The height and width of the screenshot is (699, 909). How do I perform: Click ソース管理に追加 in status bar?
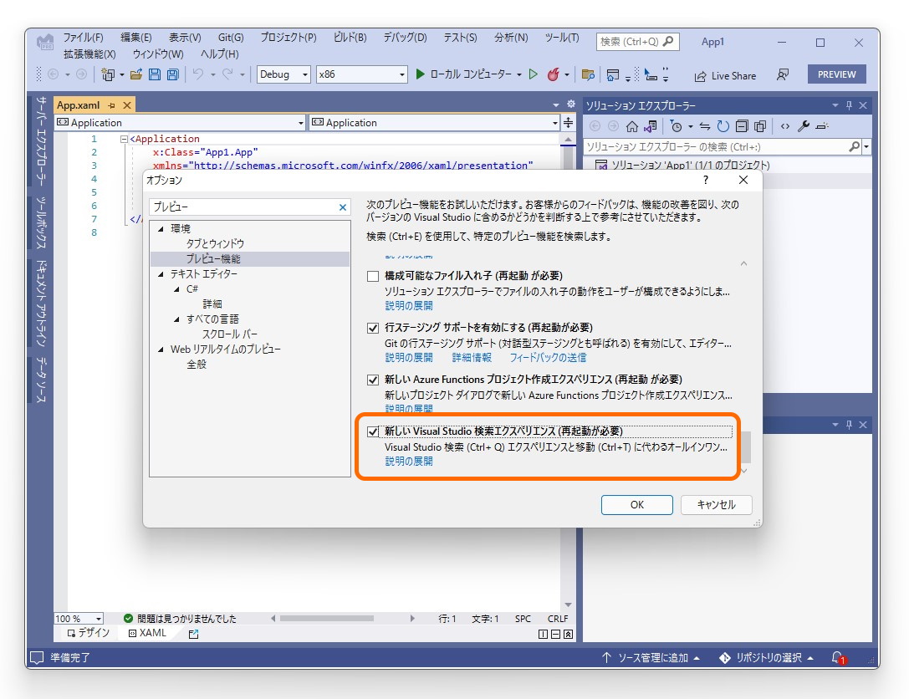(x=651, y=658)
